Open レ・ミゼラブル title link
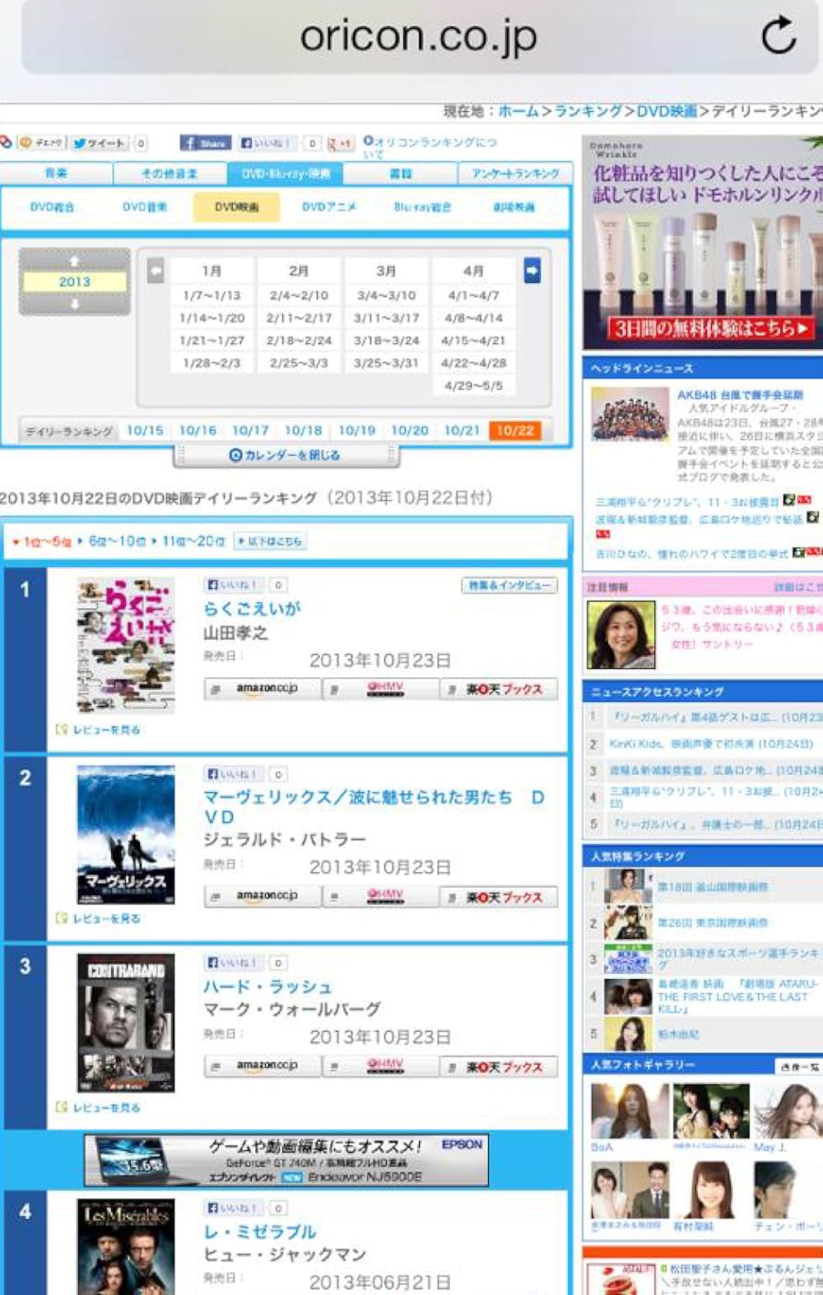Viewport: 823px width, 1295px height. click(x=260, y=1232)
